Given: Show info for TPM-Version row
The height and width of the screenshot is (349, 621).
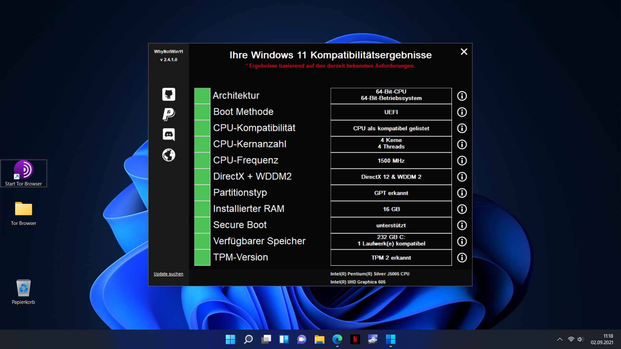Looking at the screenshot, I should pos(462,258).
